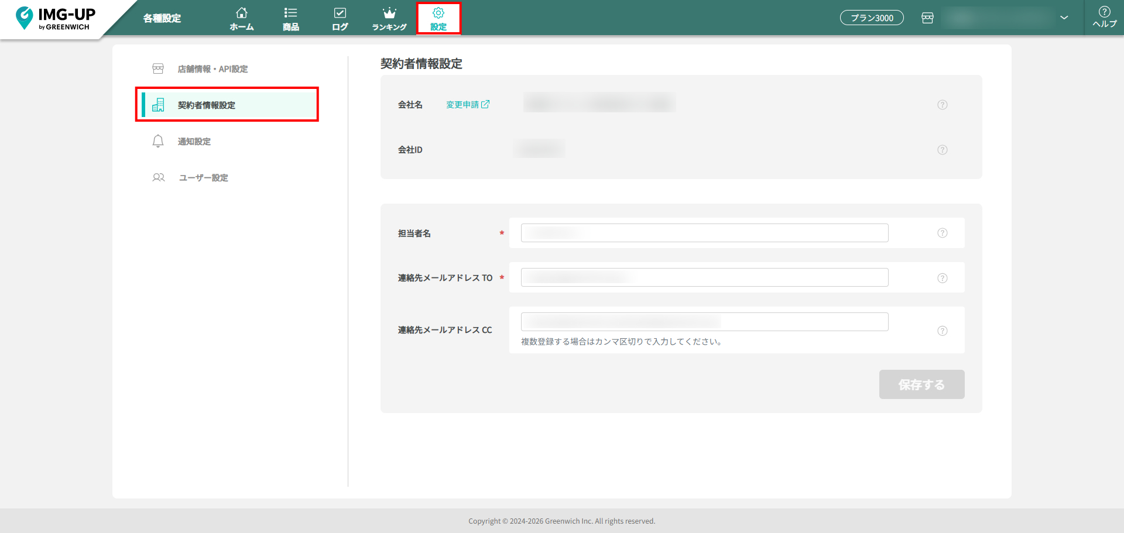
Task: Click the 連絡先メールアドレス CC field
Action: coord(704,322)
